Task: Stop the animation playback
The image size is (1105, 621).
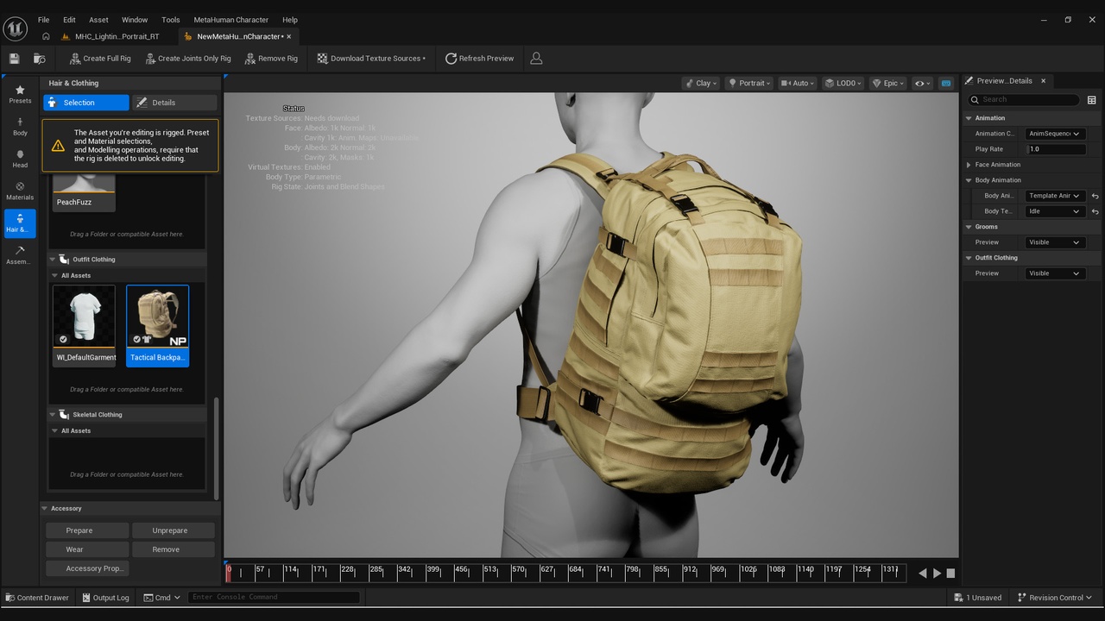Action: [950, 573]
